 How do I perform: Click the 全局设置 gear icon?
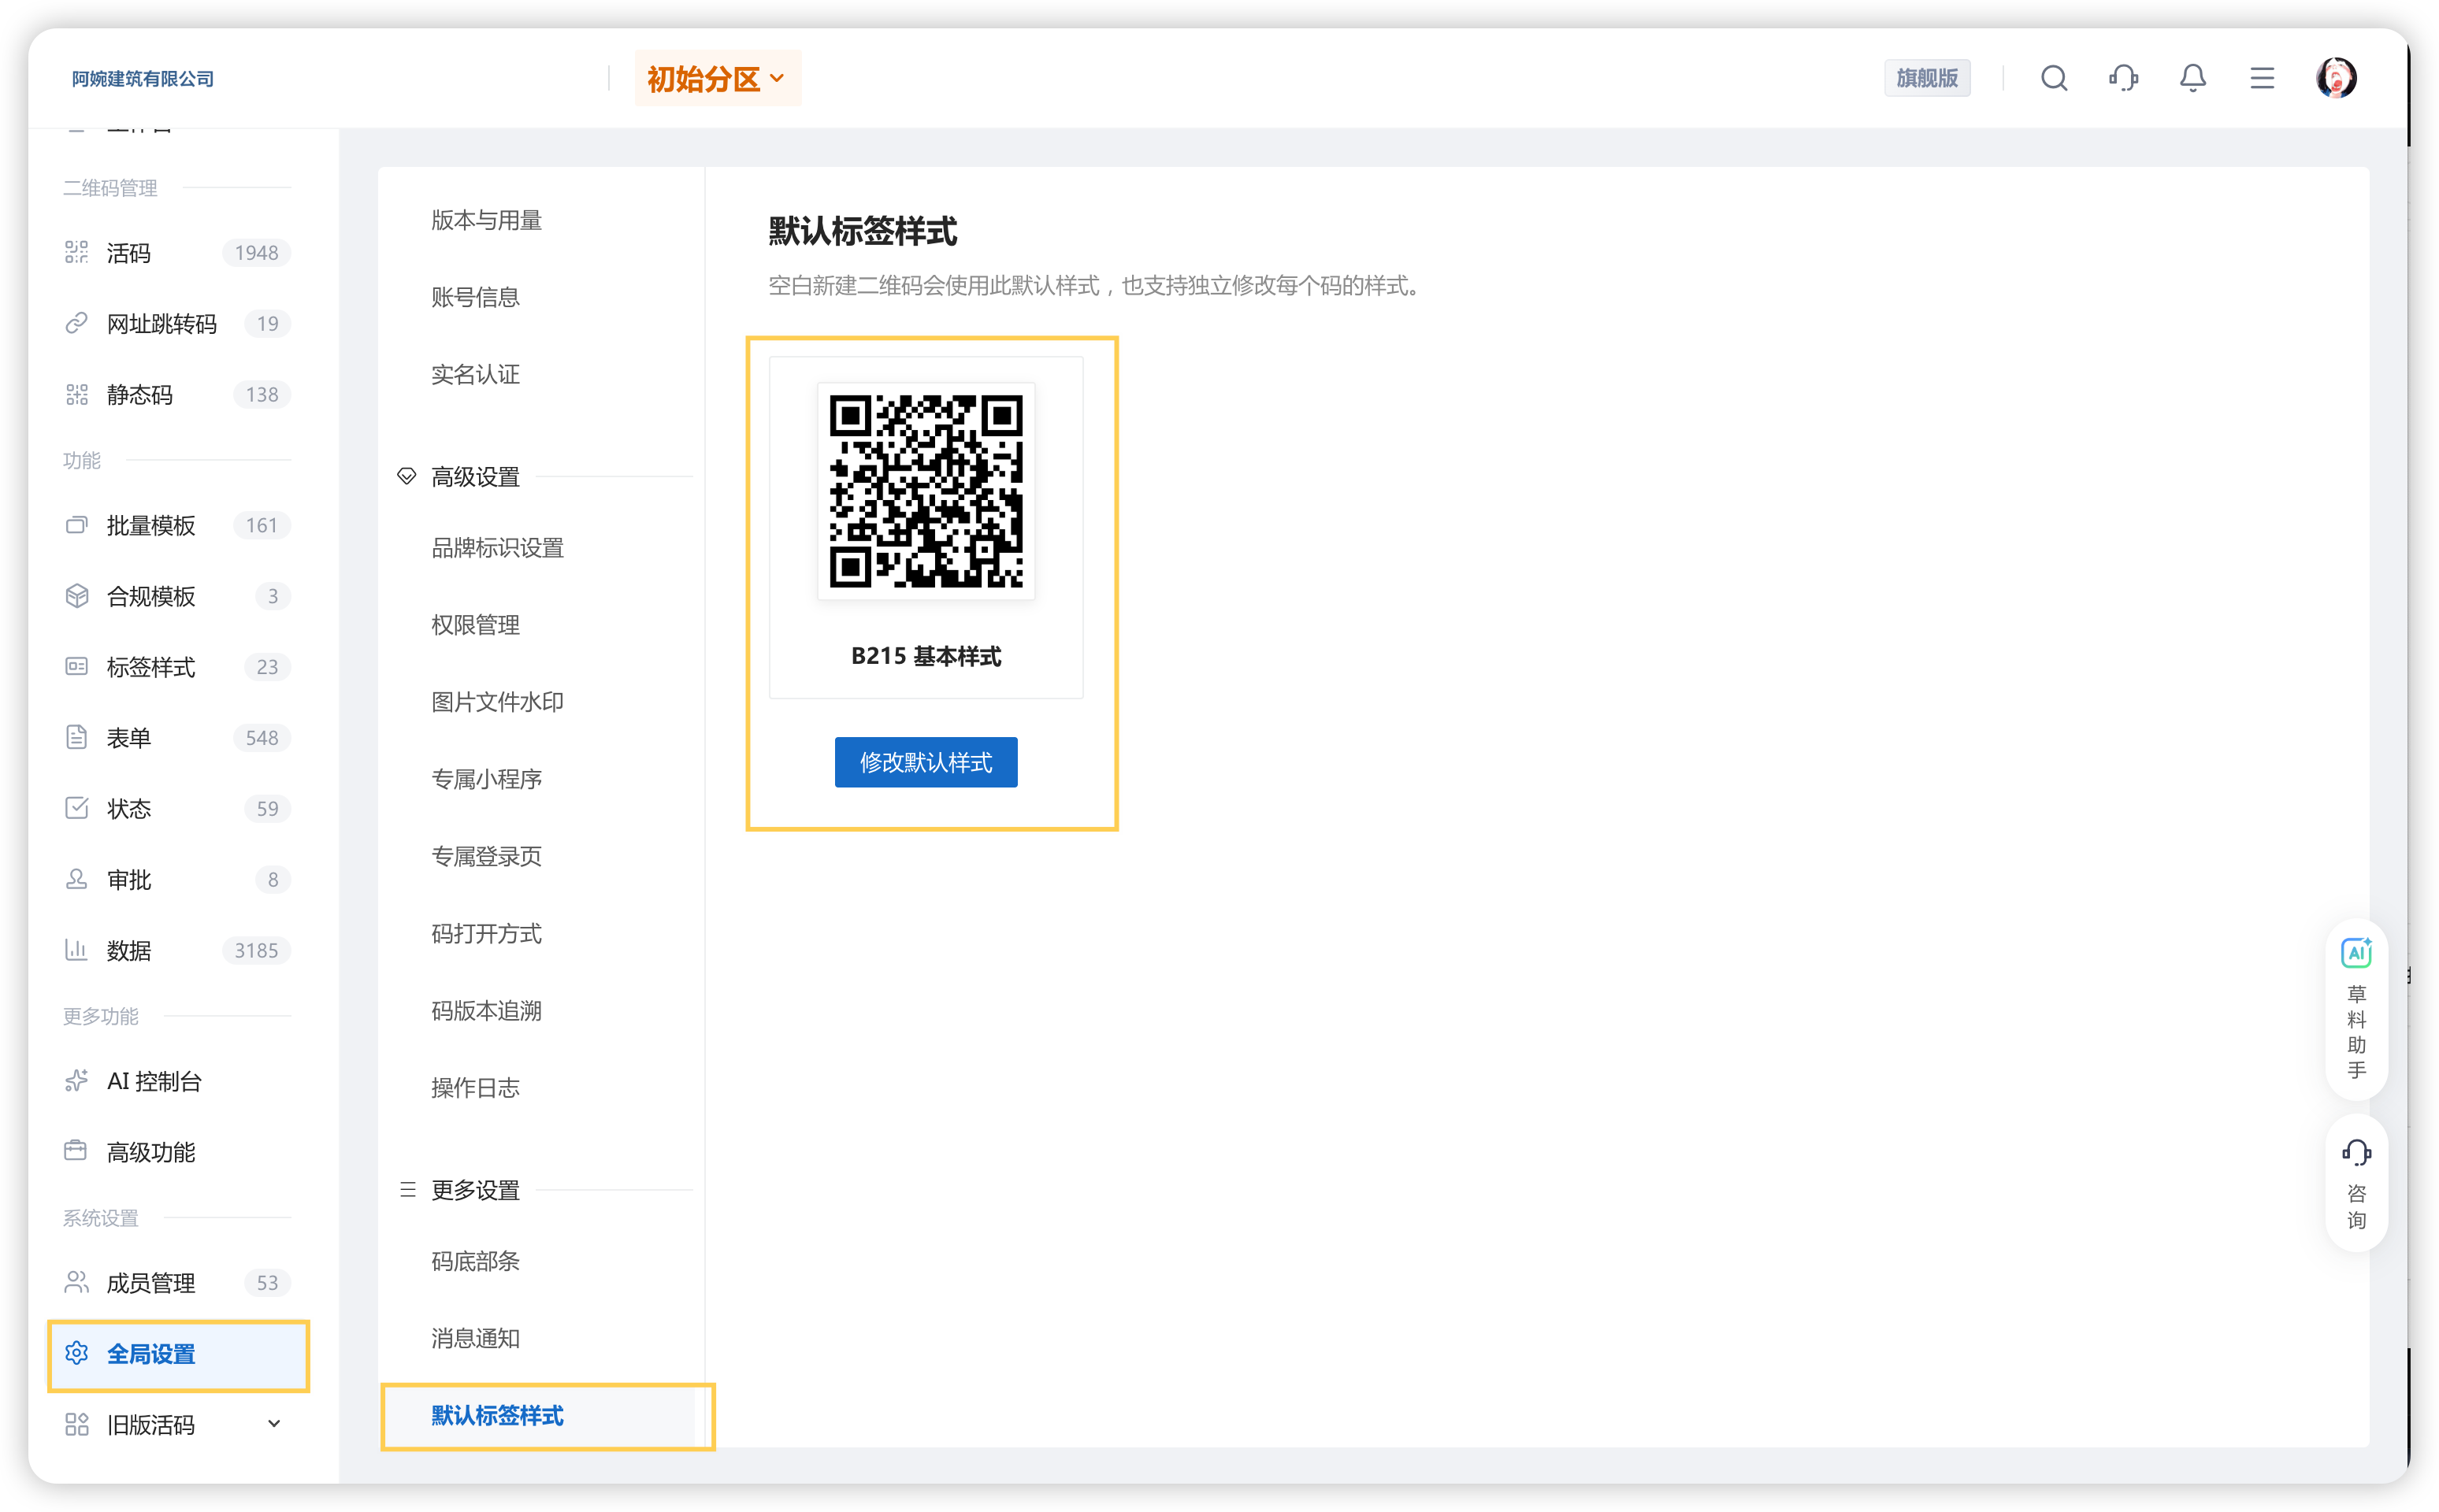coord(77,1353)
